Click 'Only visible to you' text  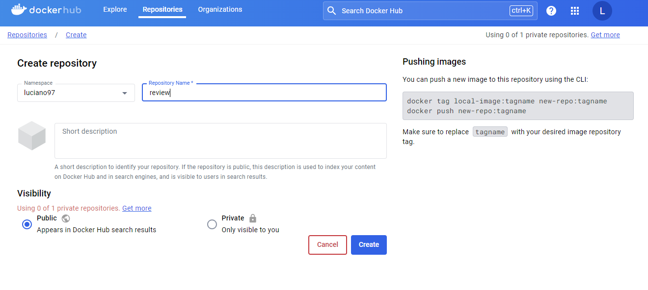click(250, 230)
